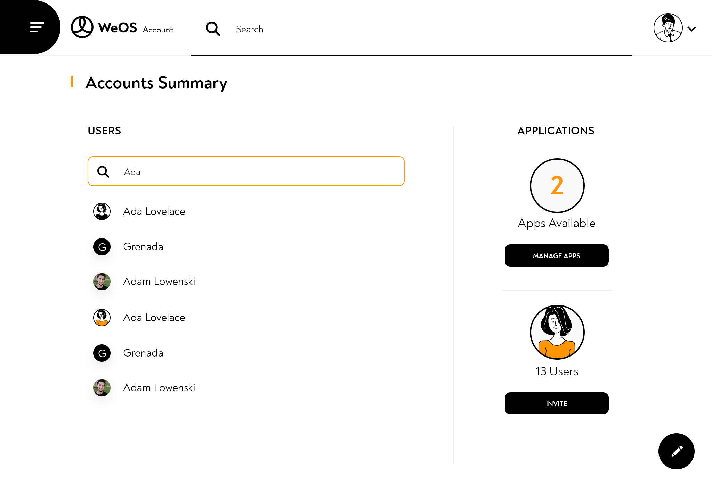Click first Ada Lovelace avatar with black shirt
Viewport: 712px width, 486px height.
click(x=102, y=211)
